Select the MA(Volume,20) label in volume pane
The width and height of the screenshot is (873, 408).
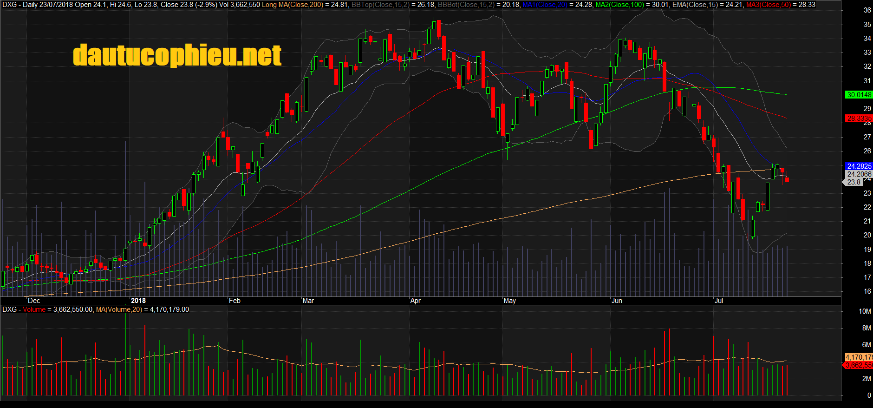[119, 309]
